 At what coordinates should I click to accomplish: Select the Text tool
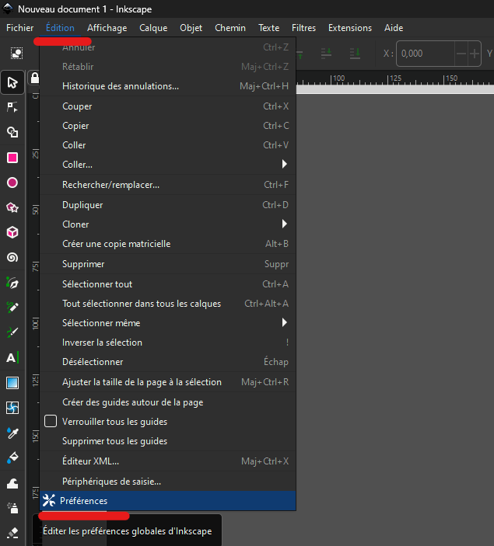pos(12,357)
